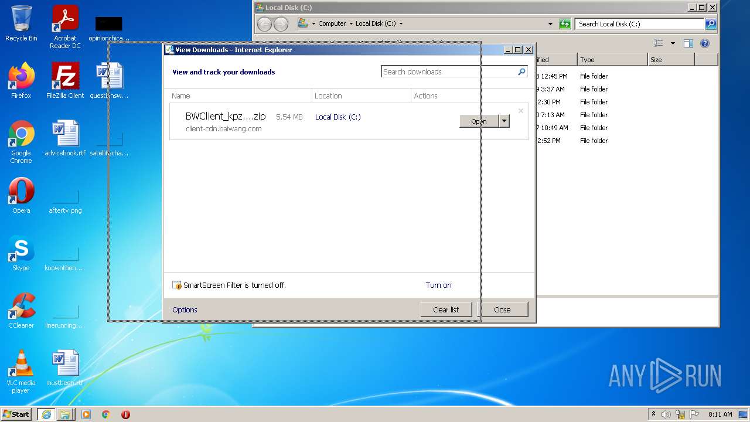
Task: Open Skype desktop shortcut
Action: [x=21, y=253]
